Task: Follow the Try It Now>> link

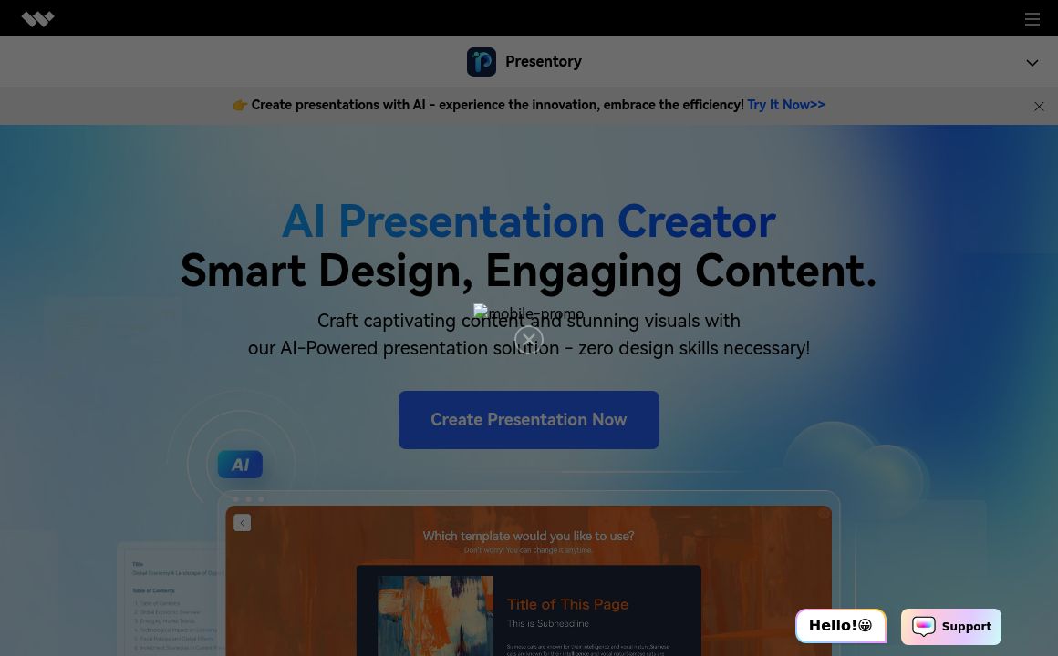Action: (x=785, y=105)
